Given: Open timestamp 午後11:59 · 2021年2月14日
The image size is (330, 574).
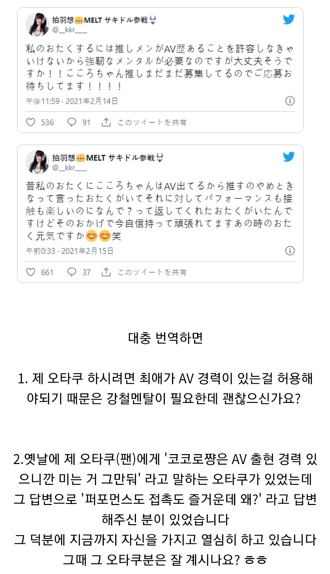Looking at the screenshot, I should pyautogui.click(x=72, y=101).
